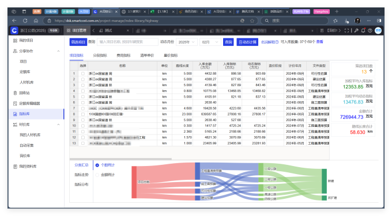Open the help question mark icon
The height and width of the screenshot is (216, 392).
370,30
